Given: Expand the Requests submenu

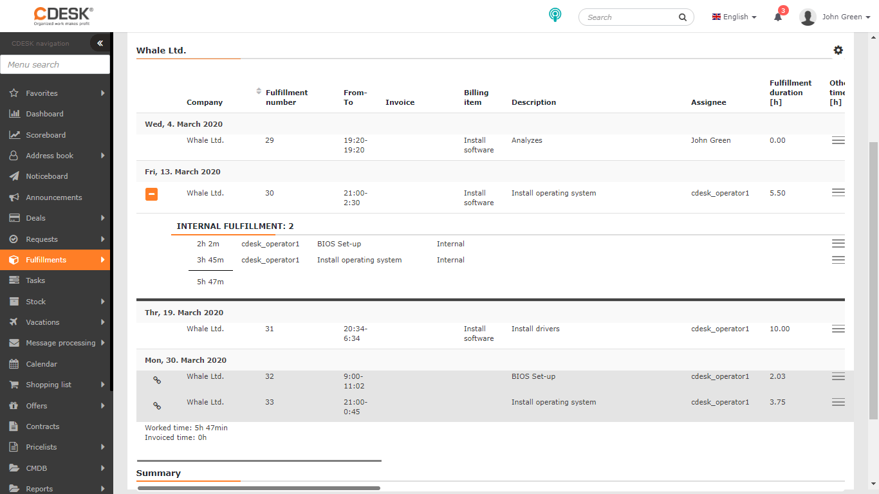Looking at the screenshot, I should 103,239.
